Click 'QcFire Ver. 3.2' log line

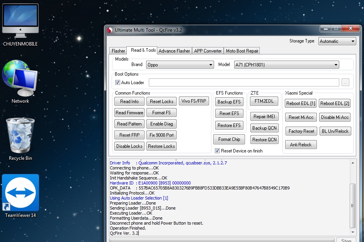(124, 233)
